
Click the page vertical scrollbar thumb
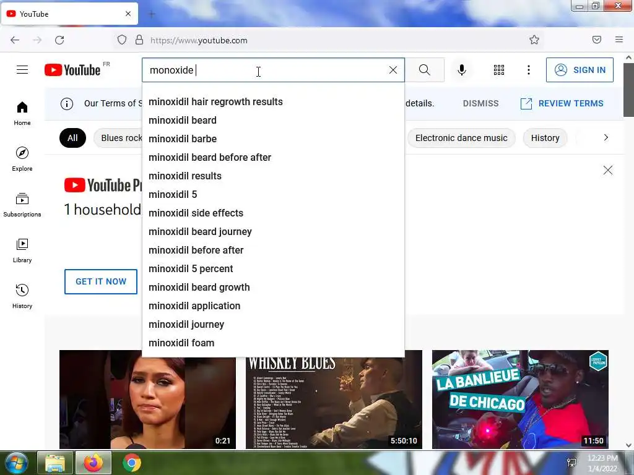pyautogui.click(x=628, y=90)
